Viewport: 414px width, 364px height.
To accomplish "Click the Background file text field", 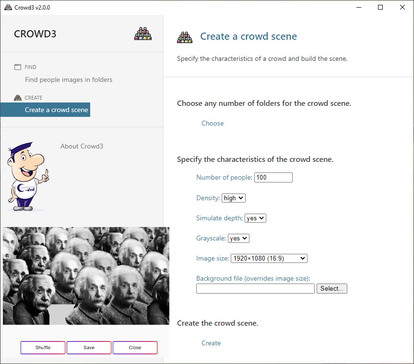I will [255, 288].
